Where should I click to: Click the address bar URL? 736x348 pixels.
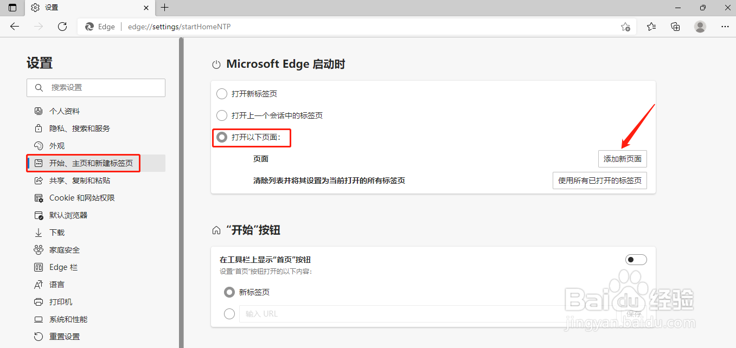pos(179,27)
